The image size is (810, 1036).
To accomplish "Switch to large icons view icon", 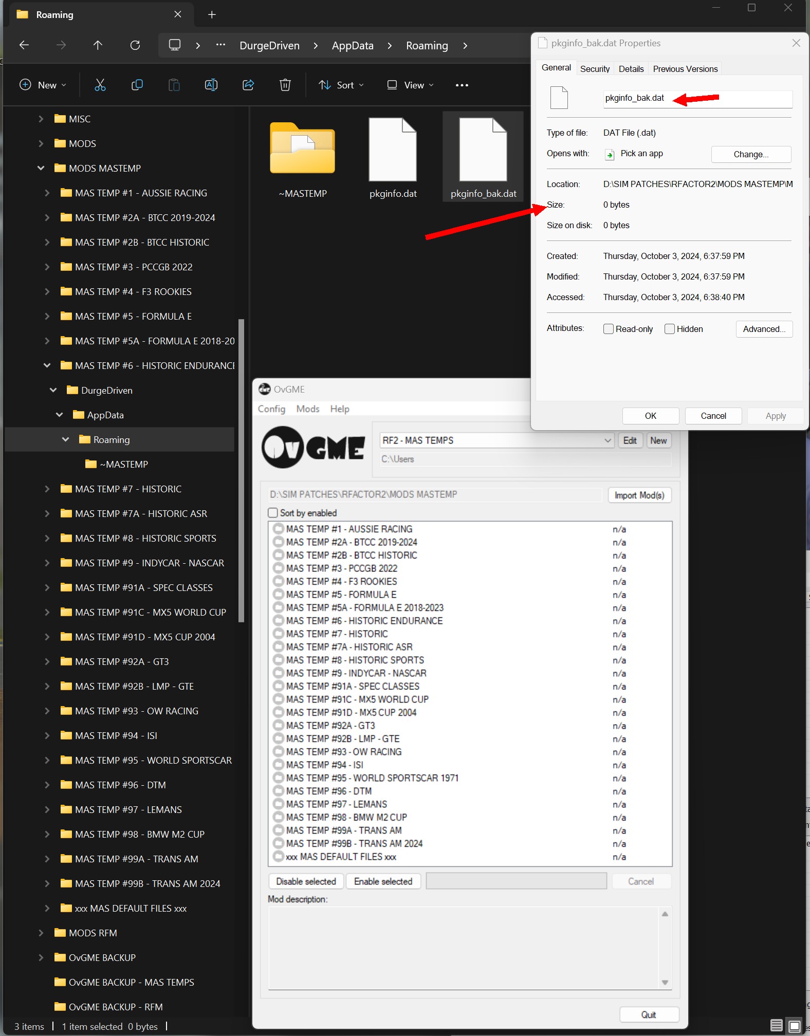I will 795,1026.
